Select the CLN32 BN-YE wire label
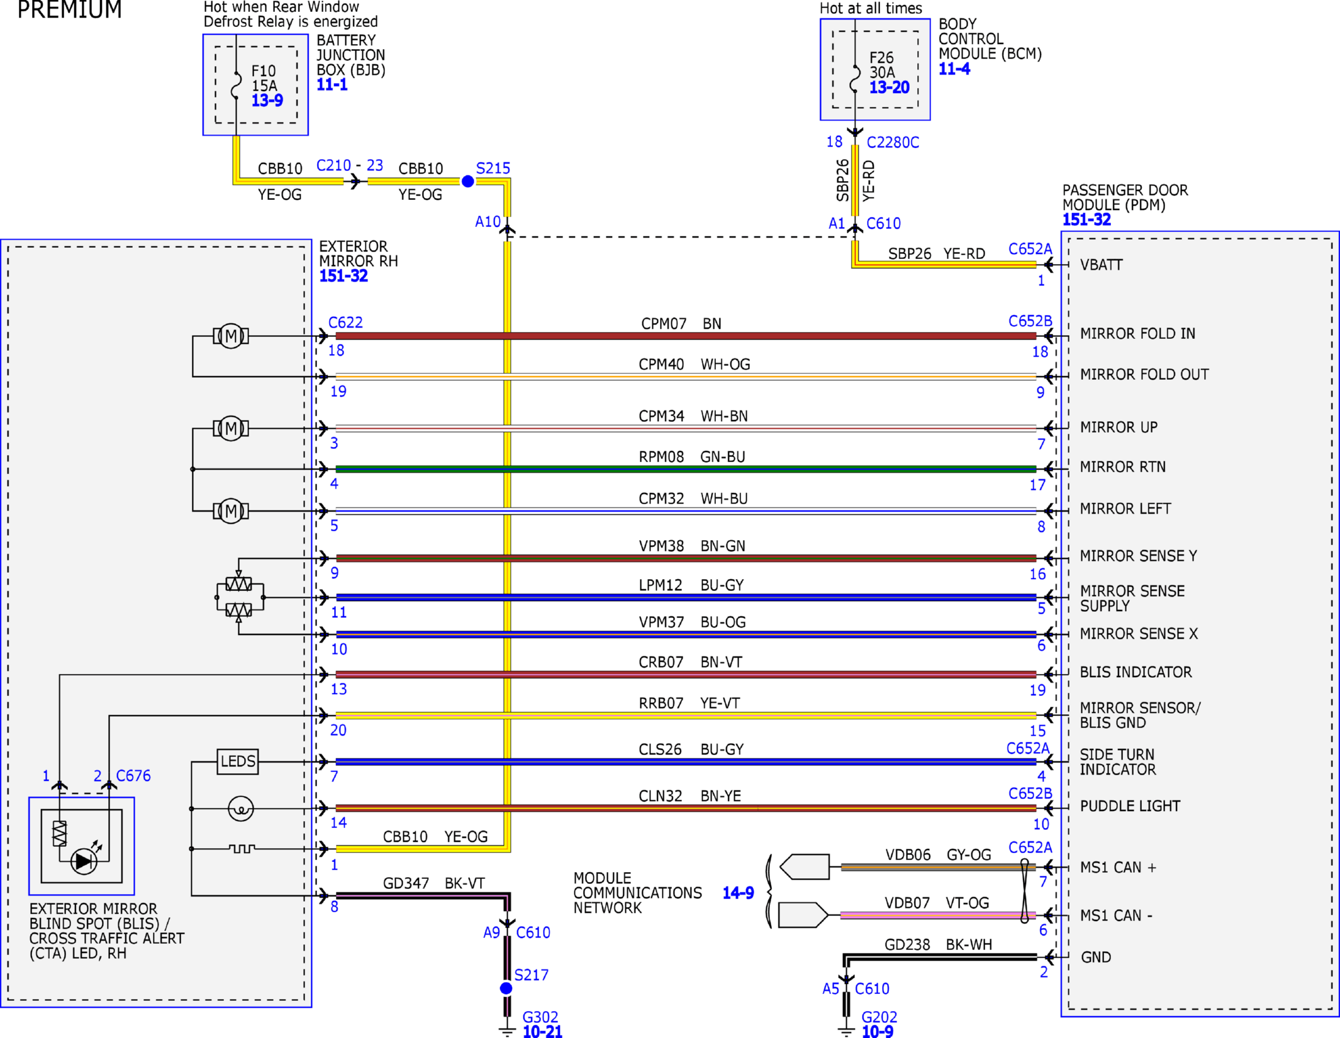This screenshot has height=1038, width=1340. pos(690,796)
